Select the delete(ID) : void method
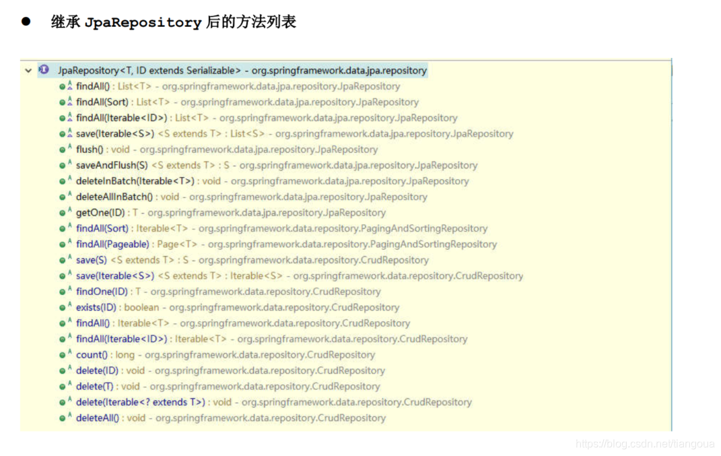Viewport: 721px width, 456px height. click(x=230, y=370)
